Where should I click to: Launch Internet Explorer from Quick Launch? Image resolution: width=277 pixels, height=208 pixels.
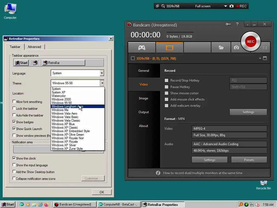pyautogui.click(x=40, y=204)
